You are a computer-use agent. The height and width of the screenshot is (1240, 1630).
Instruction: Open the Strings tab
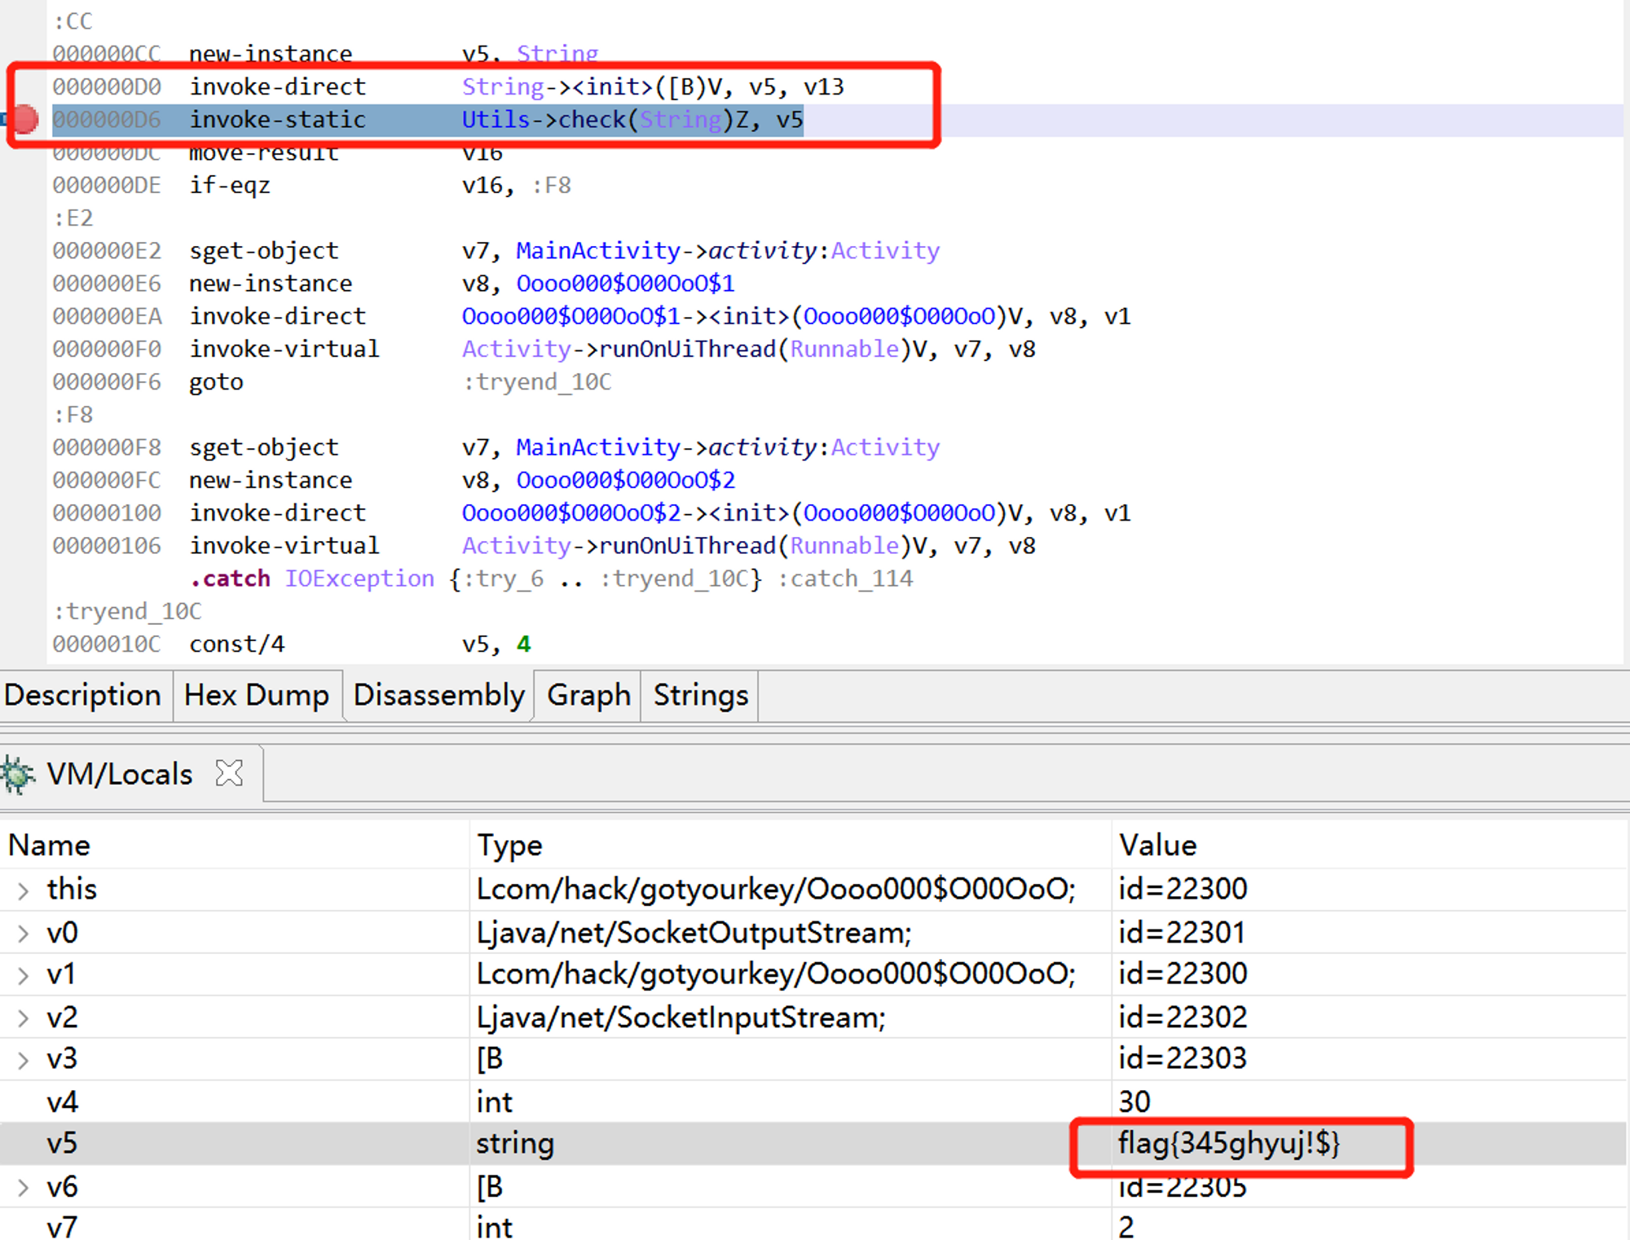[x=700, y=696]
